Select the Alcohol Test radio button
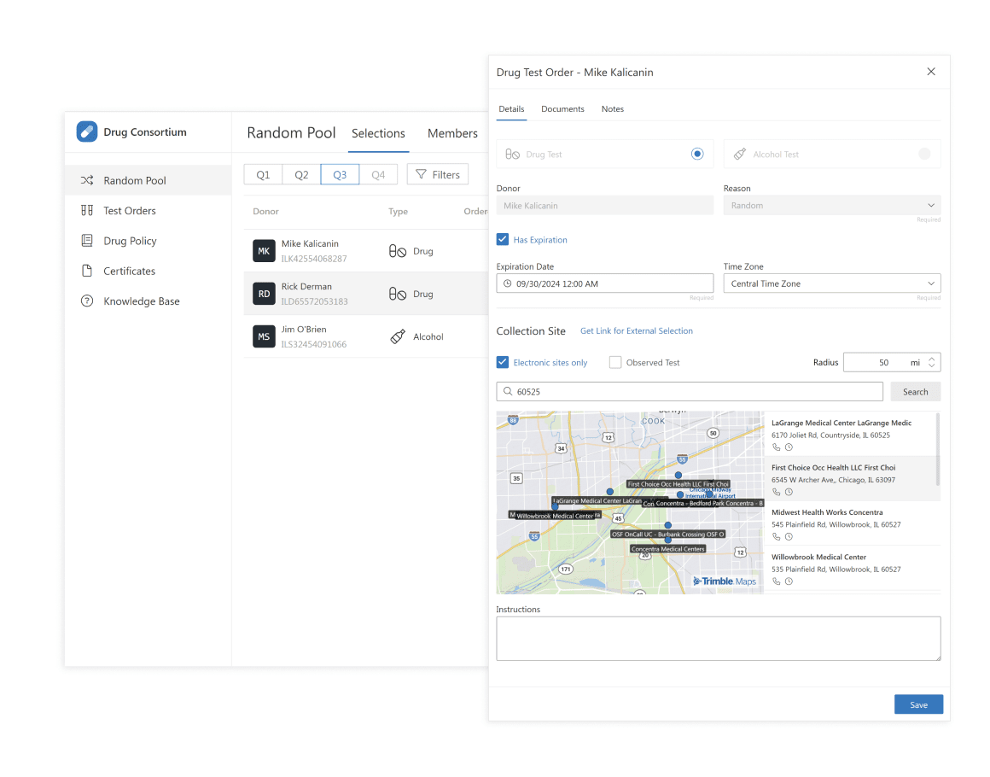Viewport: 990px width, 777px height. (924, 155)
